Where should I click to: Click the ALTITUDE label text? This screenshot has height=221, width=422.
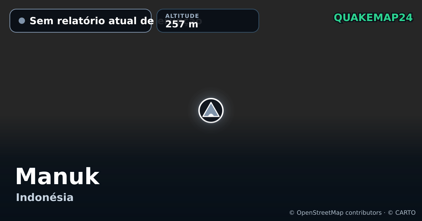click(182, 16)
